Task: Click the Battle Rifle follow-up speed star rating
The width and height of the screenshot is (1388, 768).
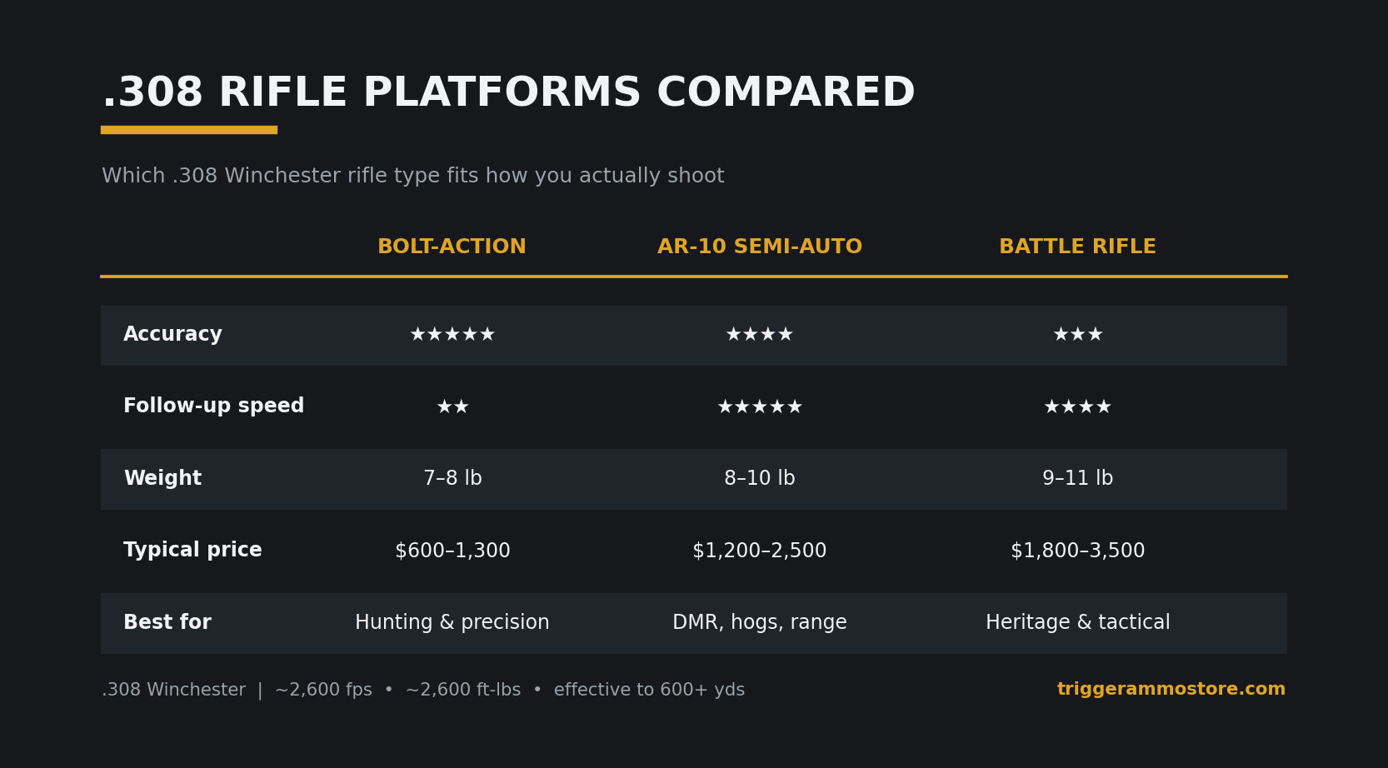Action: click(x=1077, y=407)
